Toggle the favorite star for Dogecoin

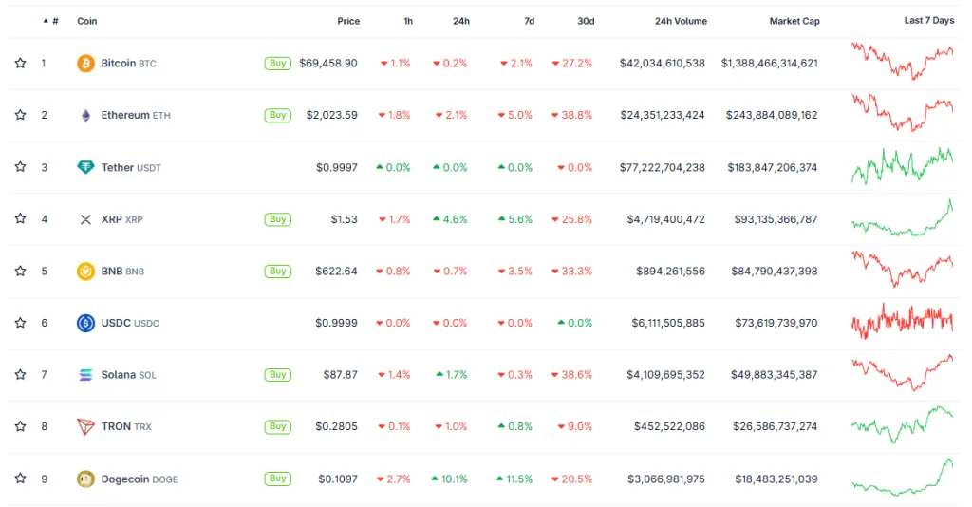click(x=20, y=479)
